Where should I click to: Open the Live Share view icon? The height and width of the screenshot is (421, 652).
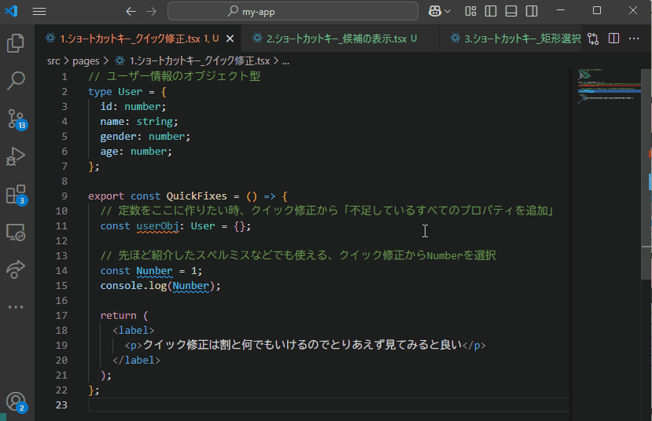tap(16, 269)
